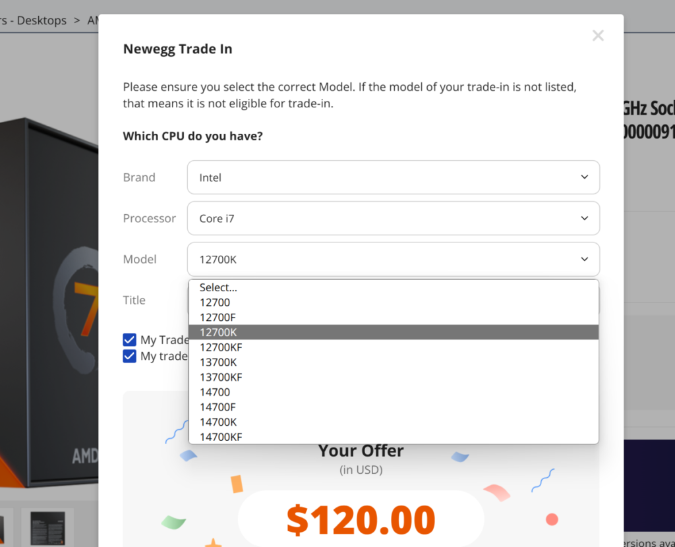This screenshot has width=675, height=547.
Task: Close the Newegg Trade In dialog
Action: pyautogui.click(x=597, y=36)
